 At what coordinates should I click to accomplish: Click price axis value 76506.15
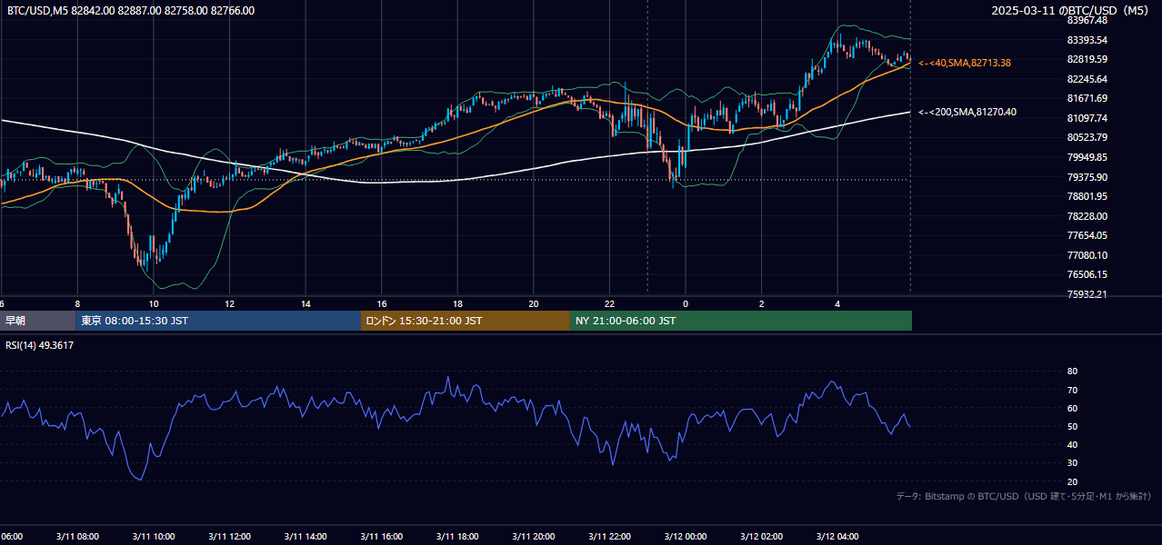click(x=1087, y=274)
